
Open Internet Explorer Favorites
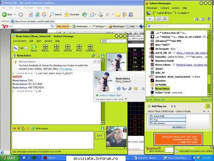pyautogui.click(x=72, y=14)
